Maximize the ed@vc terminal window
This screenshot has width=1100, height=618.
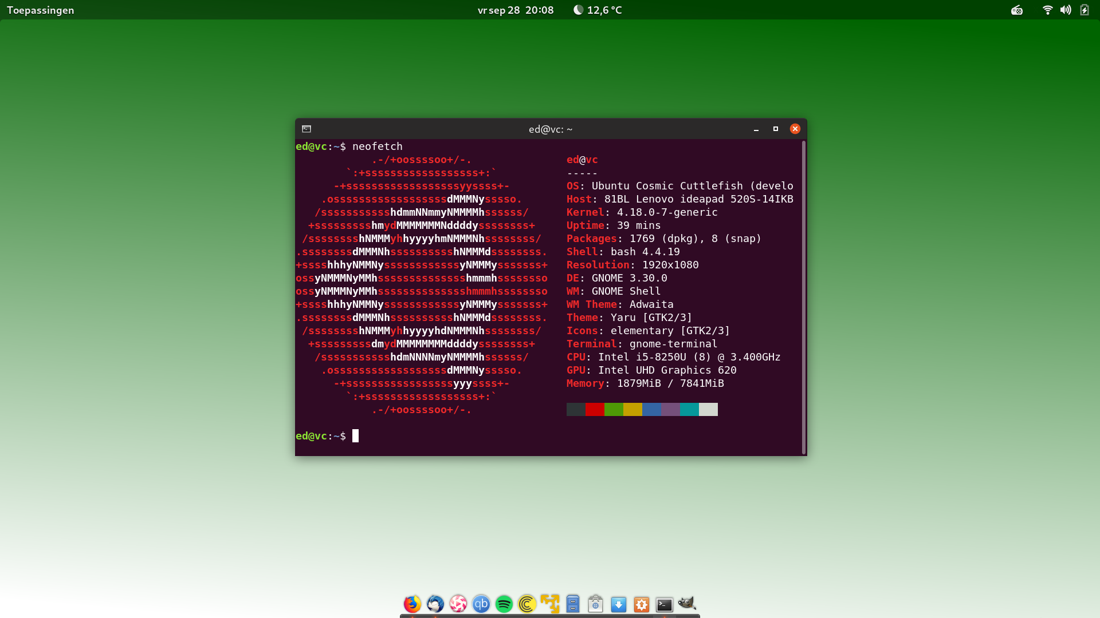coord(776,129)
